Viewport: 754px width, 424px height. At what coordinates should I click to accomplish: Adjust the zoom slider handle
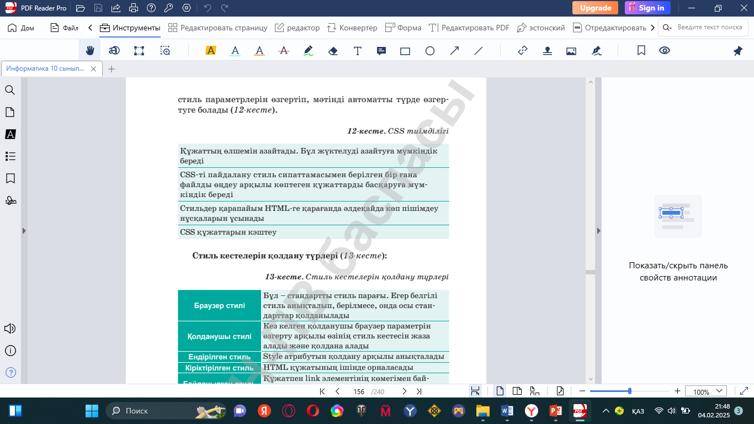point(630,391)
